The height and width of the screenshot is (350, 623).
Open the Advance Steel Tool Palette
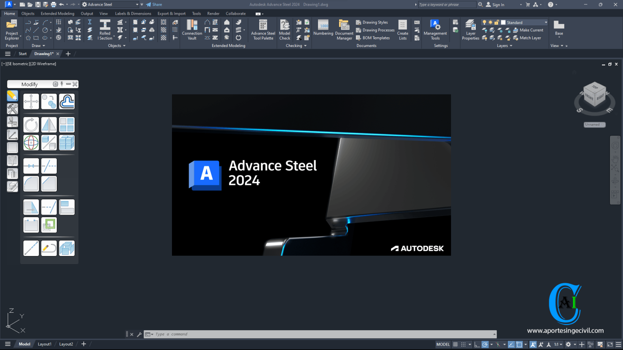point(263,29)
